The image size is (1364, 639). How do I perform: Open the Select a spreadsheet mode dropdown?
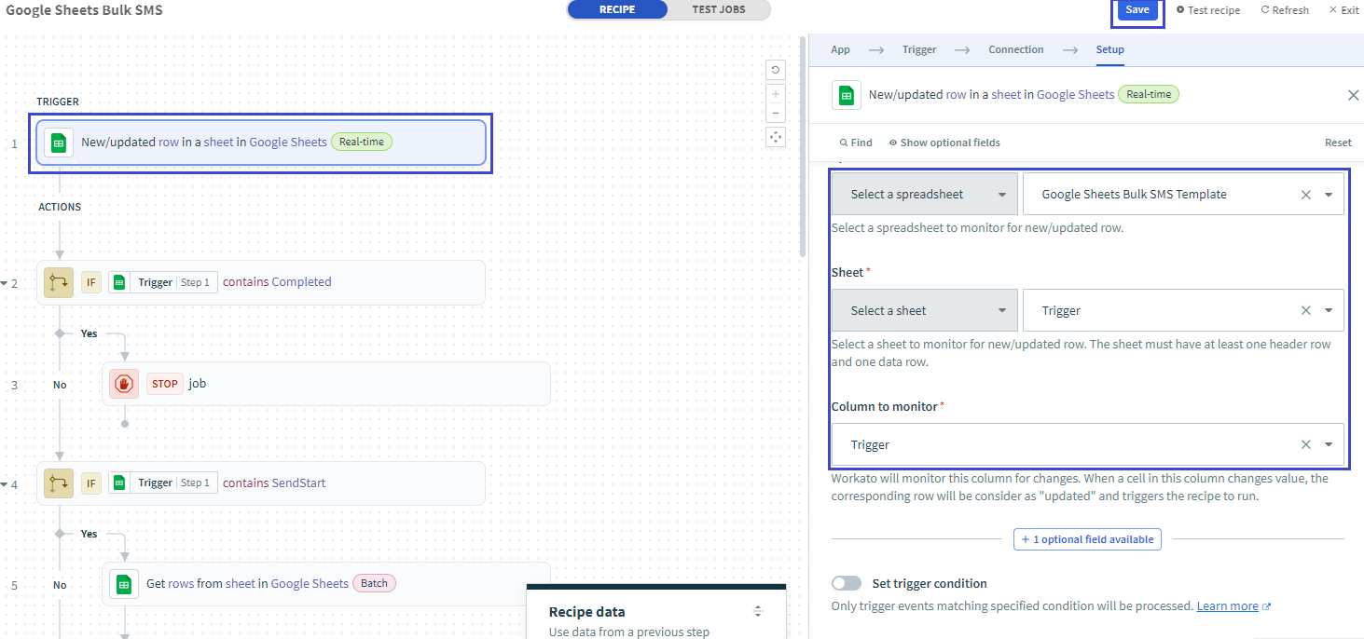coord(925,195)
